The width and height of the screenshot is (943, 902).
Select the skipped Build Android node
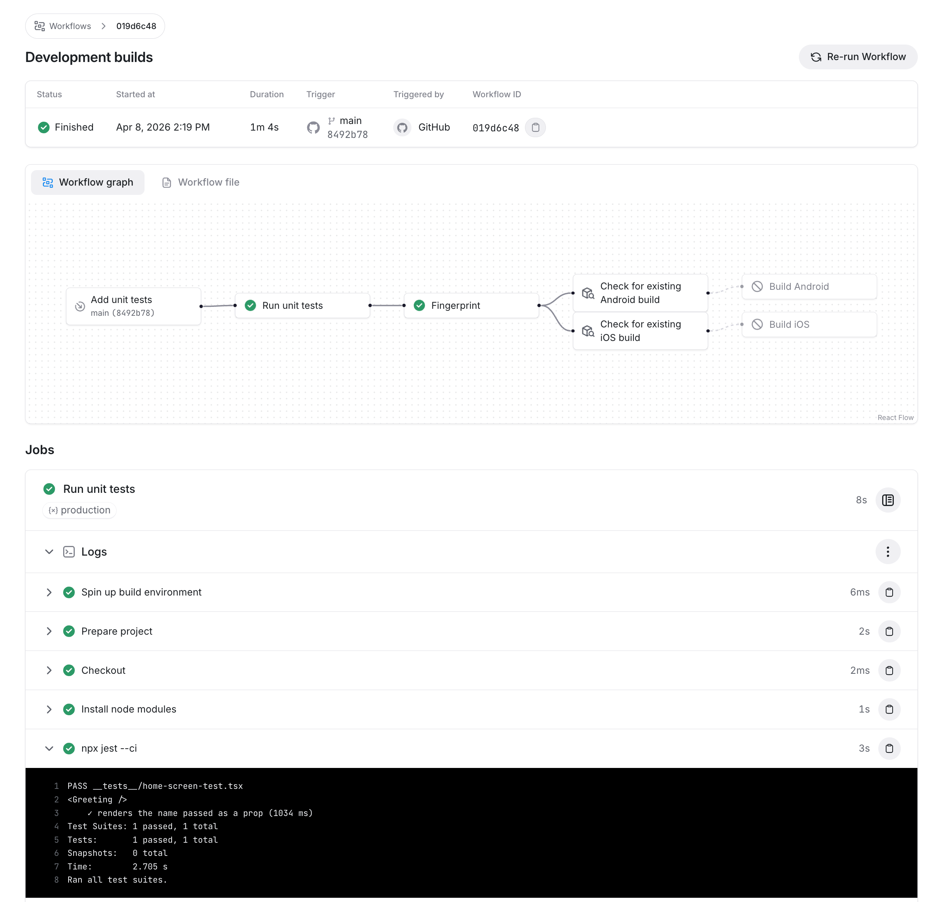coord(809,287)
